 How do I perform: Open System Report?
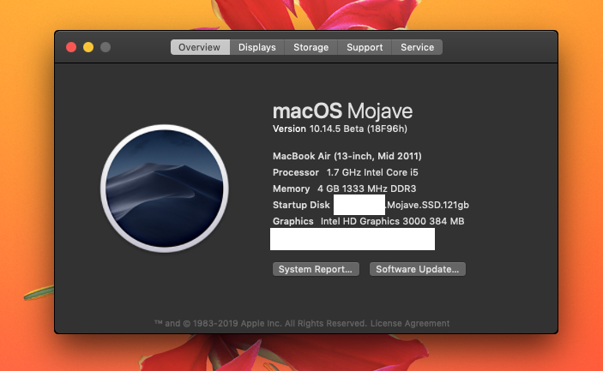(x=316, y=269)
